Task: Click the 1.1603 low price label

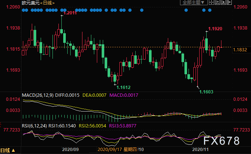Action: point(206,92)
